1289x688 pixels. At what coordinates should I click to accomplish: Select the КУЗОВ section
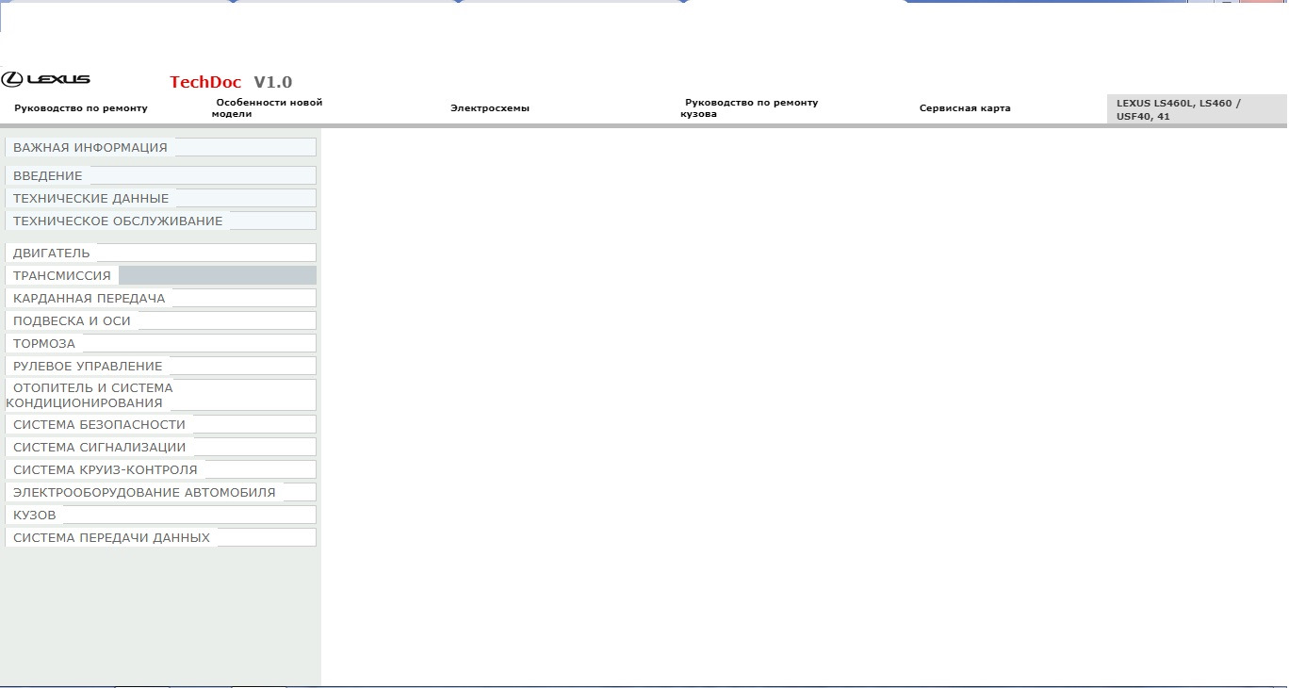[x=160, y=515]
